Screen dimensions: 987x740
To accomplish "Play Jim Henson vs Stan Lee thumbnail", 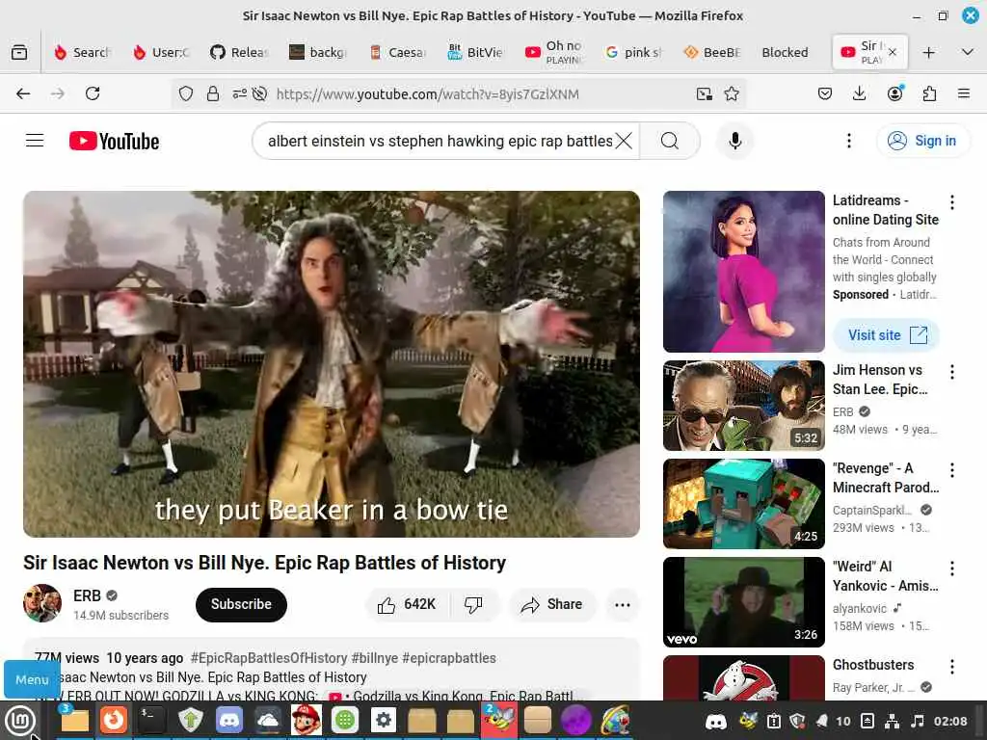I will 743,406.
